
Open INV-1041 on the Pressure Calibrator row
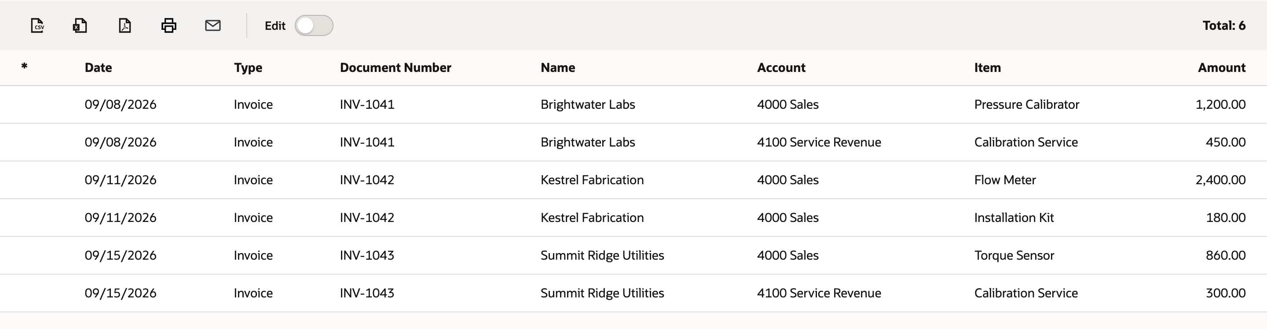(x=367, y=104)
